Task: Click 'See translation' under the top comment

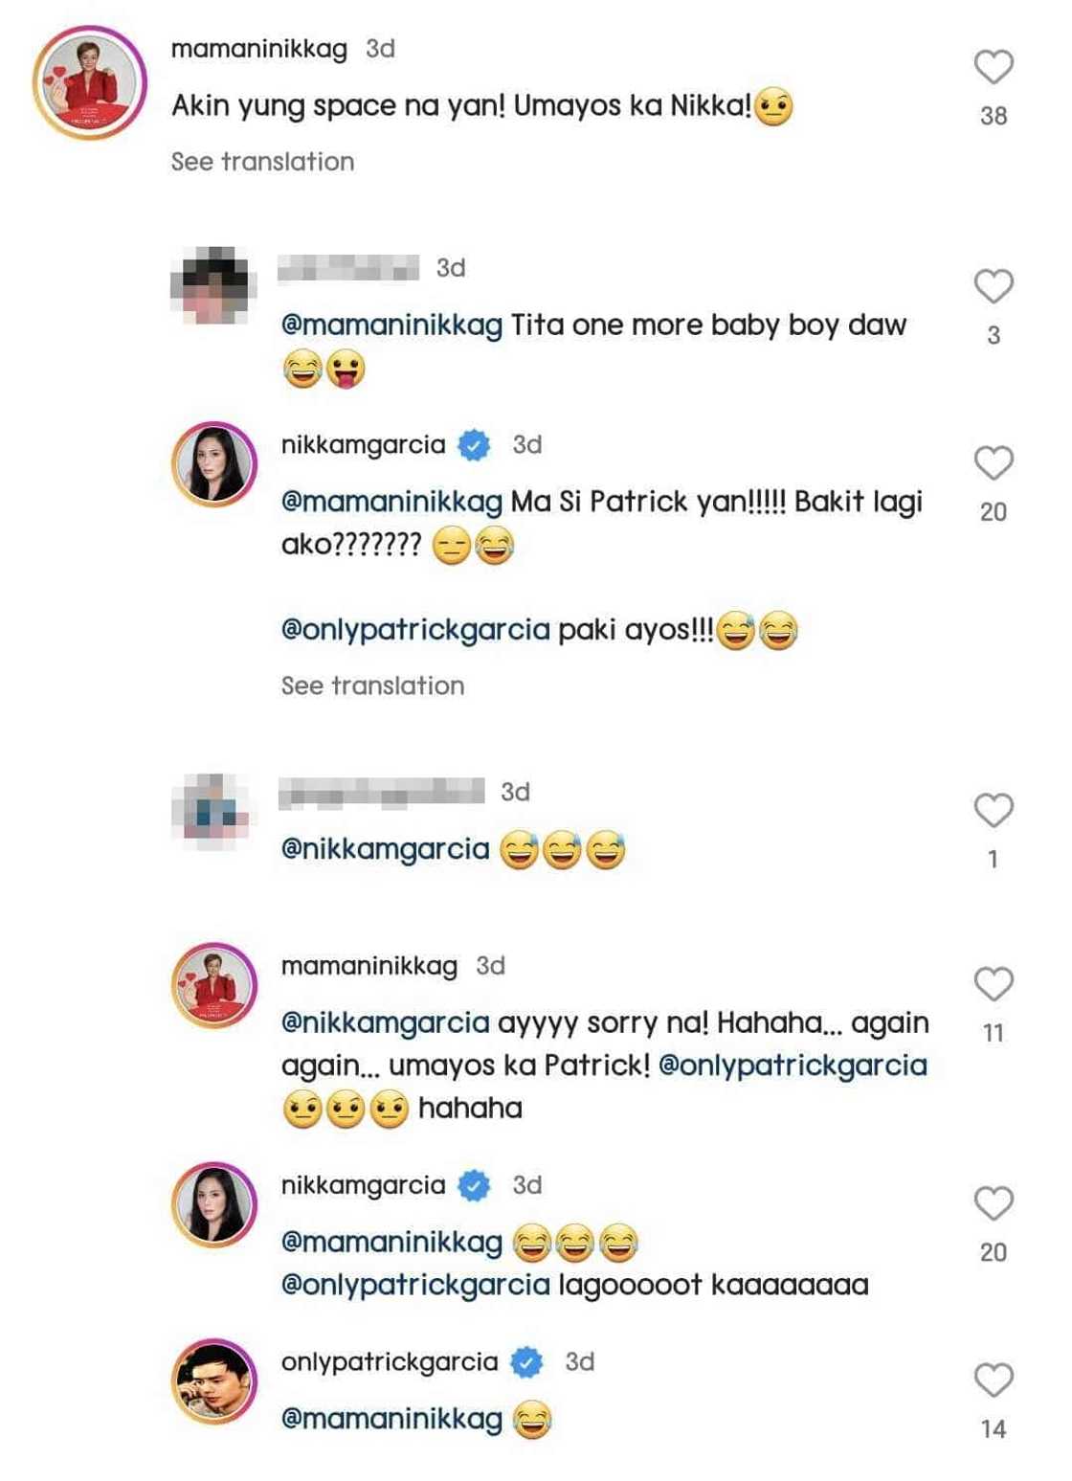Action: click(260, 160)
